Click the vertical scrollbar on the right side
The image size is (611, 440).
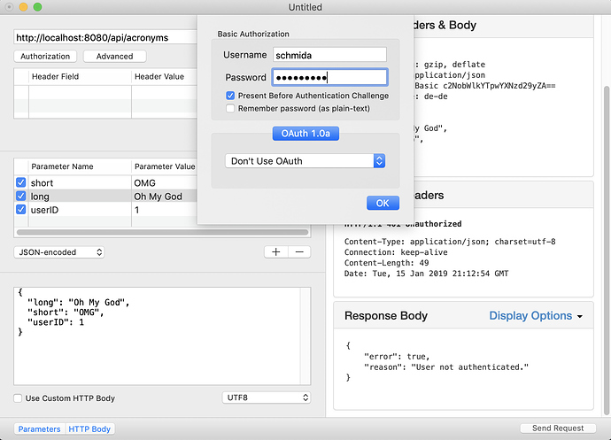607,250
